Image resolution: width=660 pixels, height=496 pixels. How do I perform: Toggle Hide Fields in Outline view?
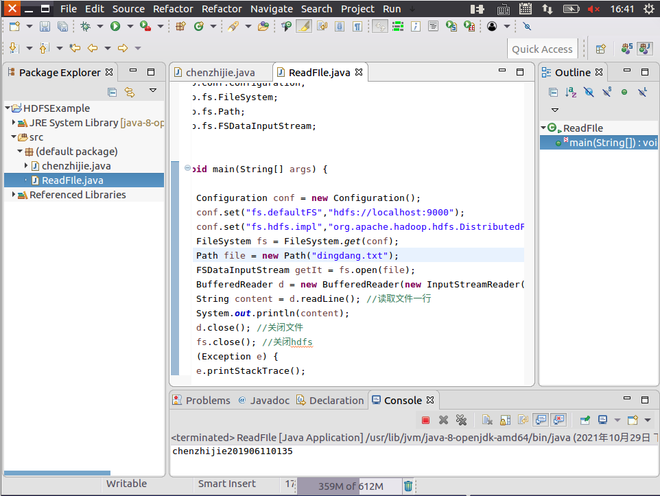pos(589,92)
